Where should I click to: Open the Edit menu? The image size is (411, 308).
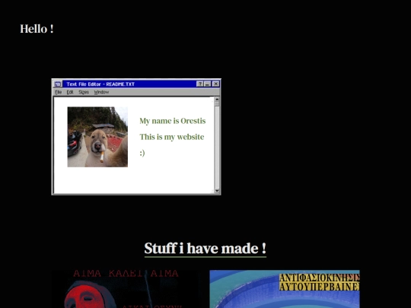tap(70, 92)
